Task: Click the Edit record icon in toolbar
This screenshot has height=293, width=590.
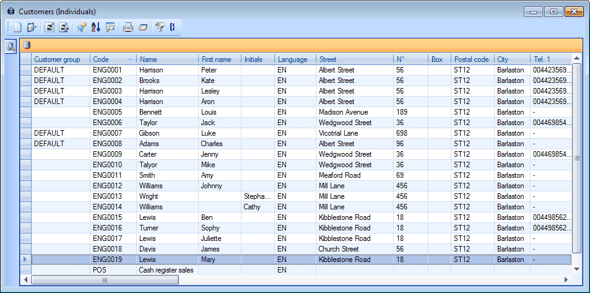Action: (x=32, y=27)
